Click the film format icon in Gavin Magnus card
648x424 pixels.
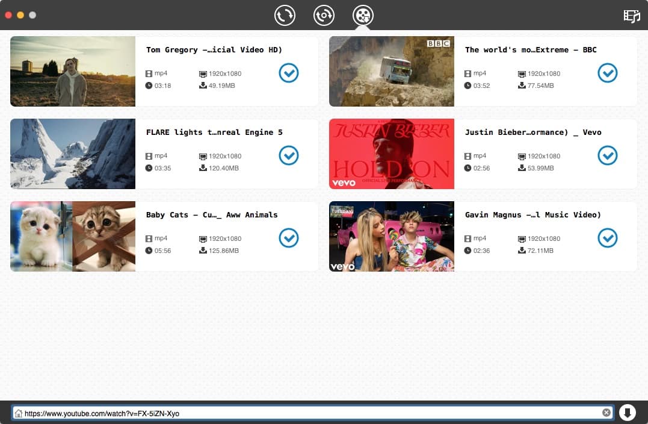click(x=467, y=238)
